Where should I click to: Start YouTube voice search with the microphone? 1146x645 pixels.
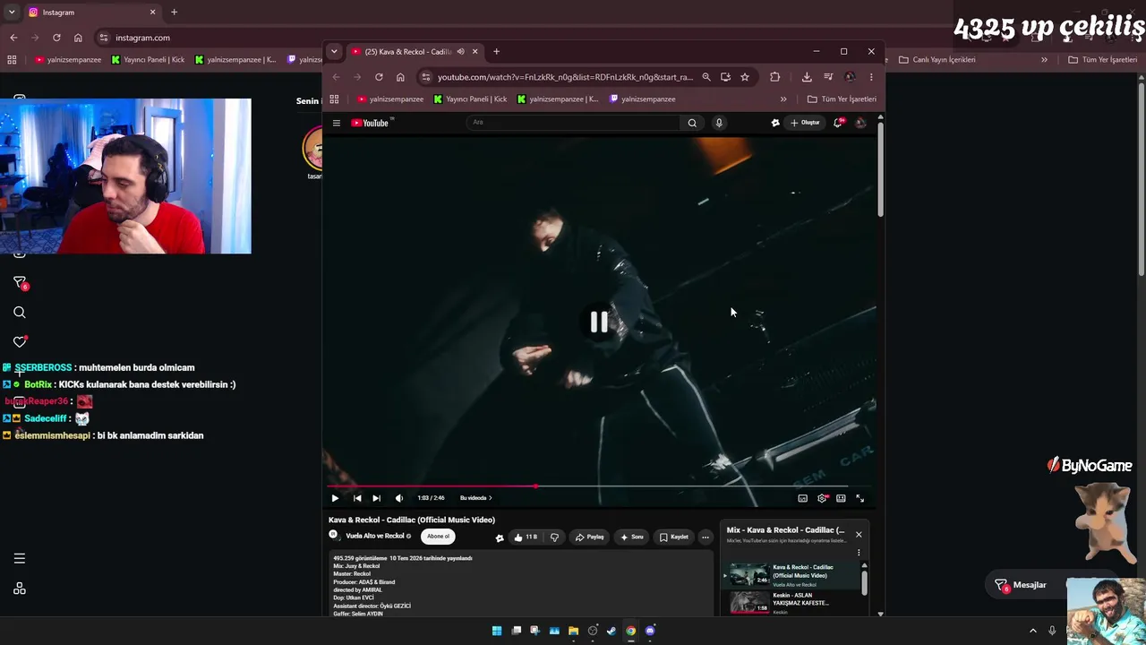[719, 123]
